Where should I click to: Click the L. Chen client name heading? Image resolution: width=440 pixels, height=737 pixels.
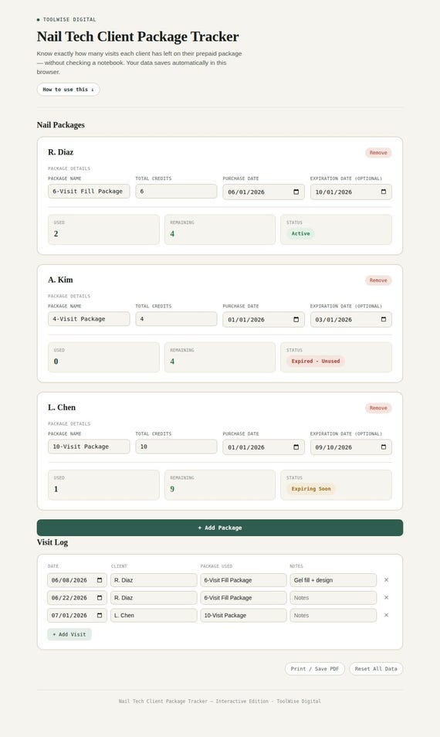[x=62, y=407]
